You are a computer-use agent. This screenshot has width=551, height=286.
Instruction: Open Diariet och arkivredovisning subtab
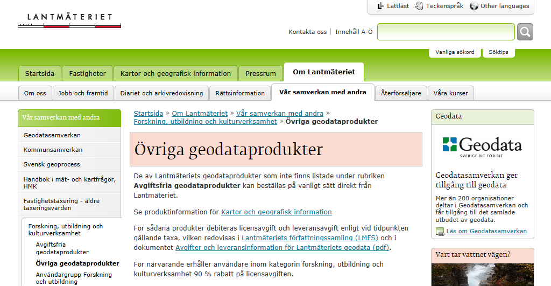click(161, 93)
